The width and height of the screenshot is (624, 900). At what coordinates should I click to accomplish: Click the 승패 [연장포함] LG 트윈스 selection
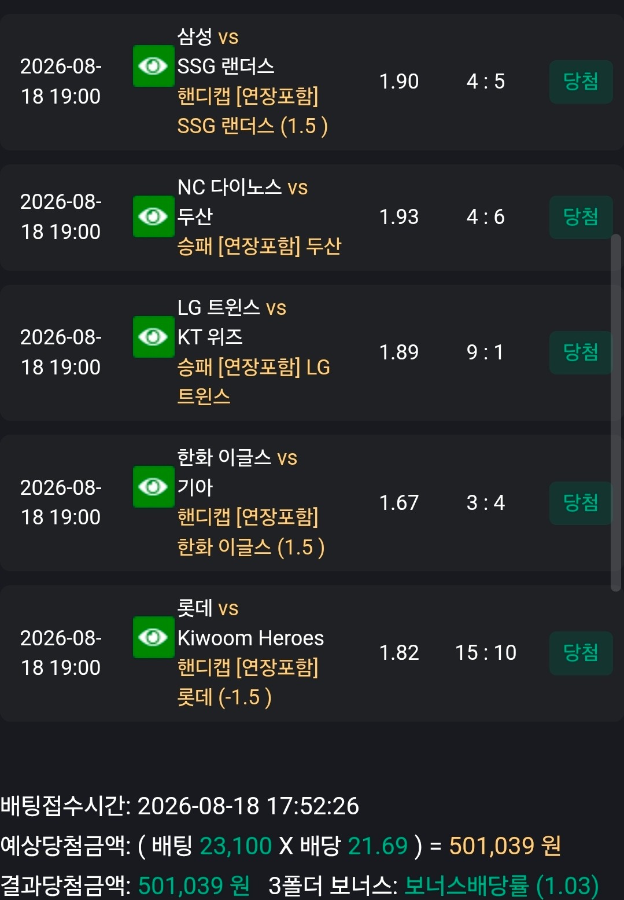tap(253, 381)
